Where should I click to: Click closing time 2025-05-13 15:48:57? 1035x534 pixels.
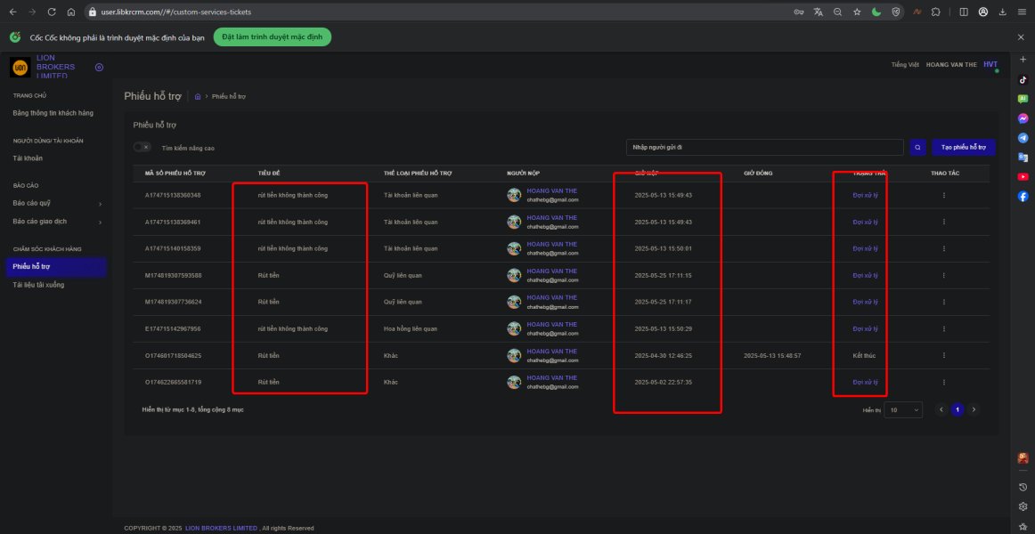tap(772, 355)
